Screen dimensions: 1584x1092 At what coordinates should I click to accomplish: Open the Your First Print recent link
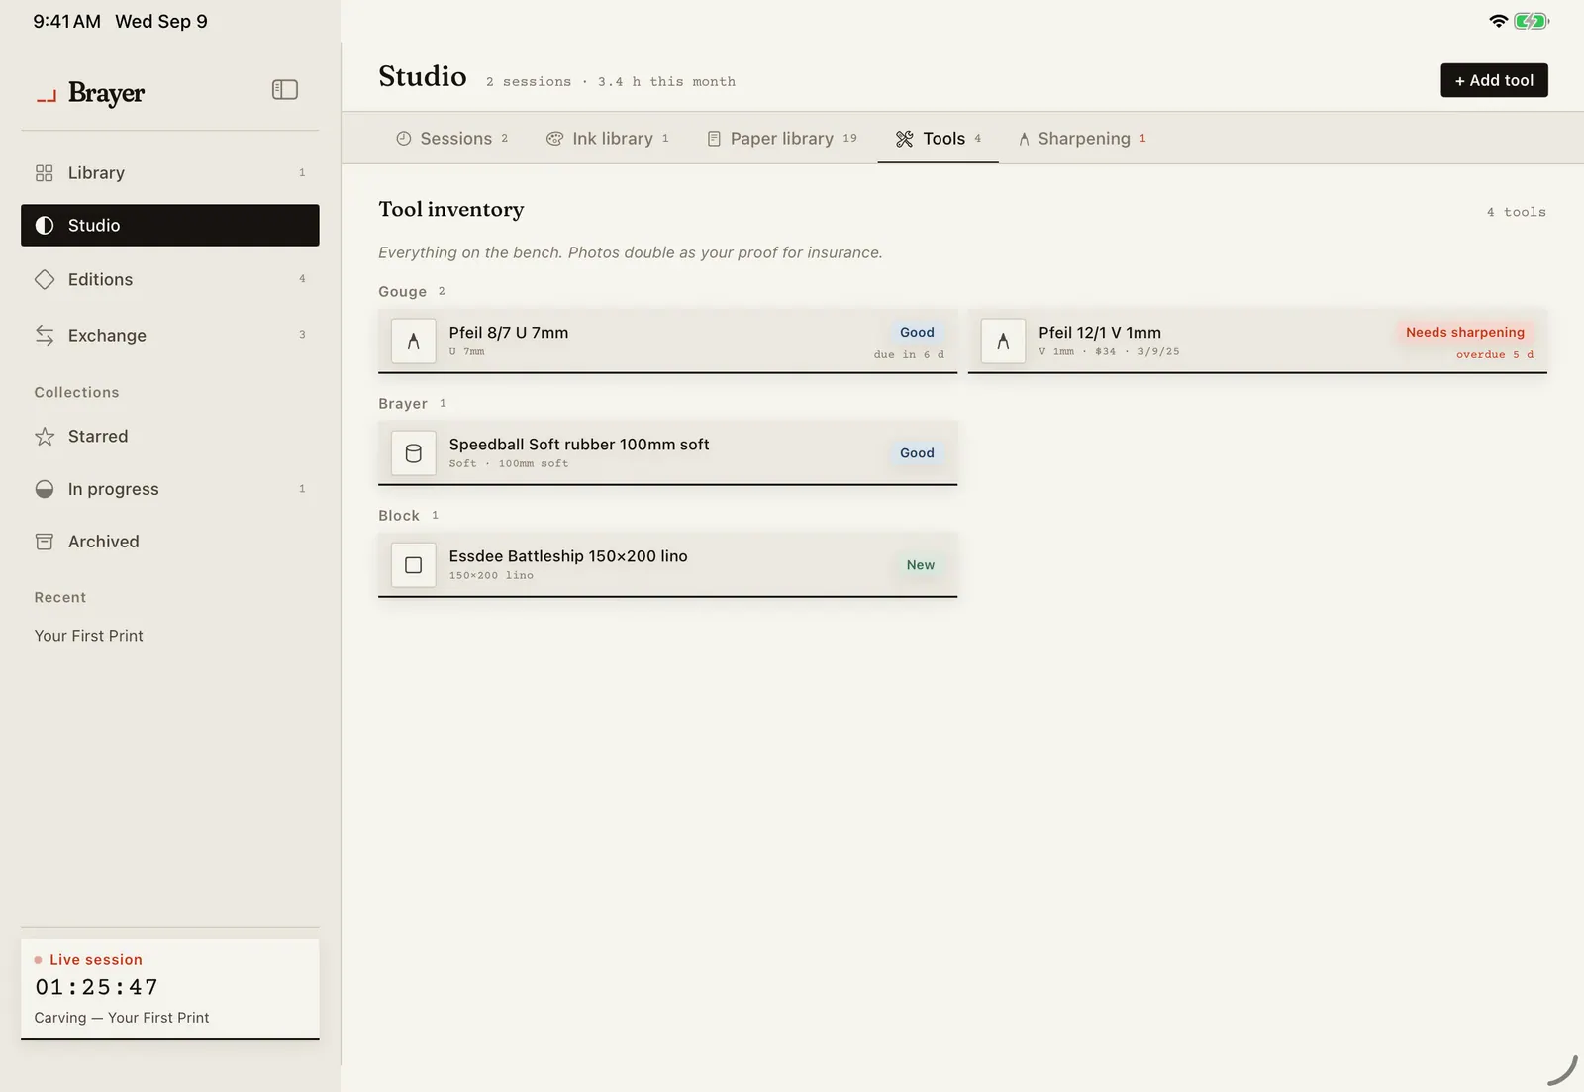[89, 636]
